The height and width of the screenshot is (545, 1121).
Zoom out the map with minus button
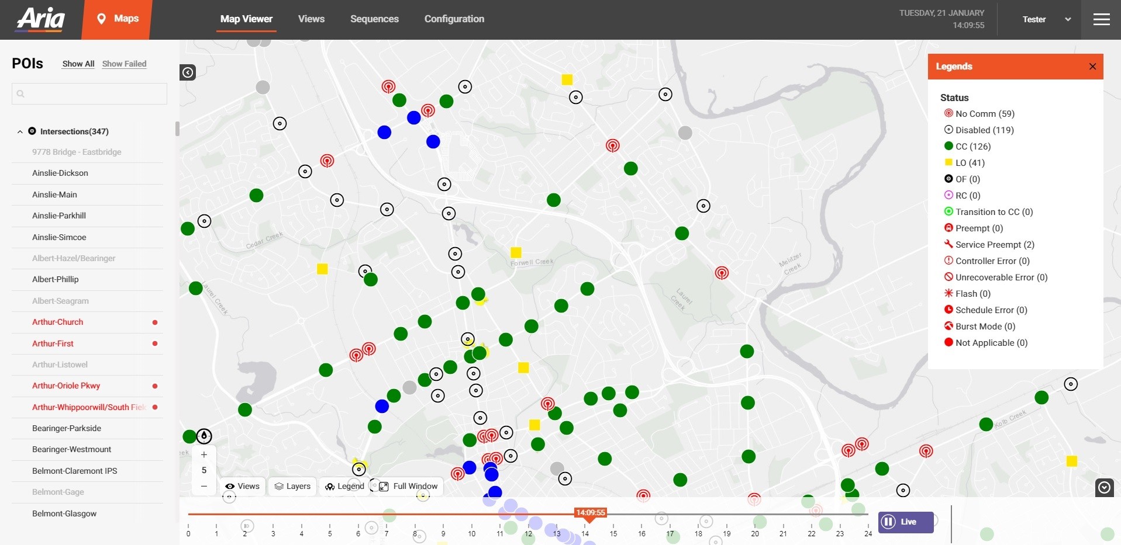pos(204,486)
